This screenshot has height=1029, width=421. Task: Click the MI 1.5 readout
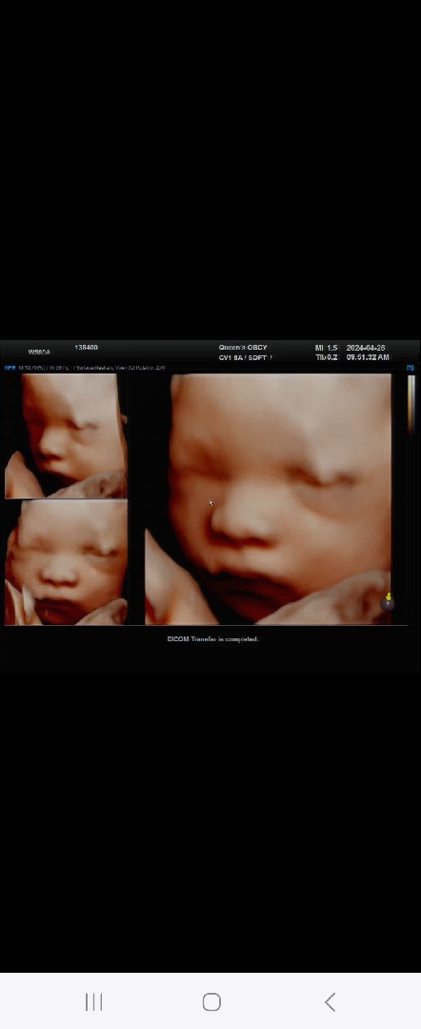click(x=326, y=347)
